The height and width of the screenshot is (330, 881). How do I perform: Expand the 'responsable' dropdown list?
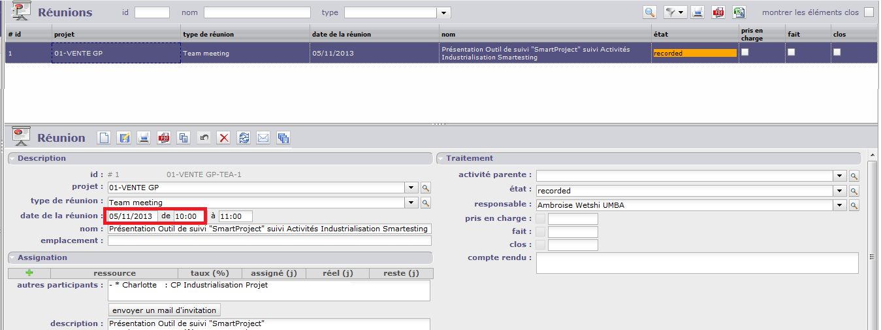839,205
